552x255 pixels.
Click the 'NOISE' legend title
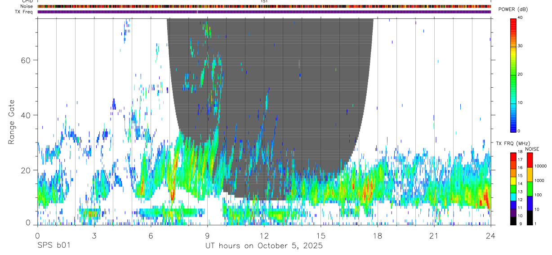532,149
